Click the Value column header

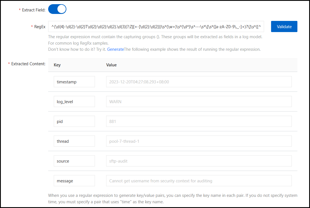pos(111,65)
